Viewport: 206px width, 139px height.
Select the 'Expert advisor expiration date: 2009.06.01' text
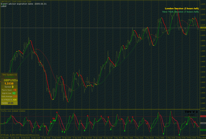pyautogui.click(x=24, y=4)
